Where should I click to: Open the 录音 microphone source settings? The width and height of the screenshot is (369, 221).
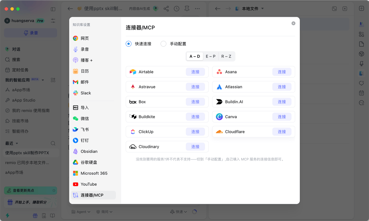pyautogui.click(x=93, y=49)
